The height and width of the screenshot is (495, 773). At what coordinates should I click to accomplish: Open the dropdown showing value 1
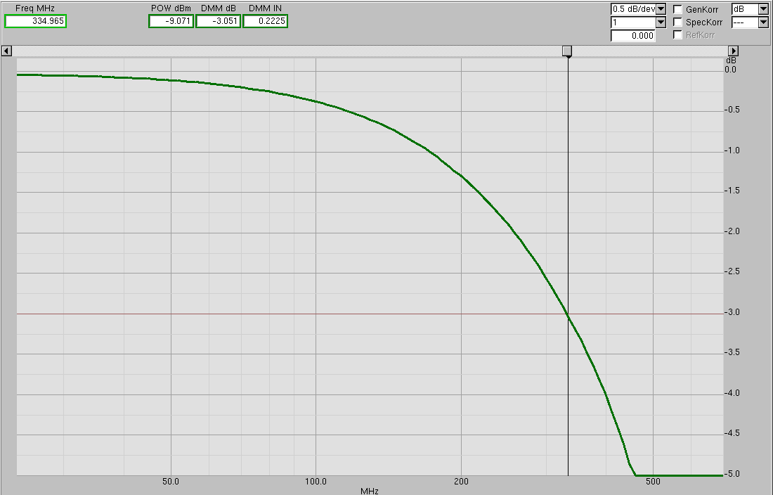pos(661,22)
